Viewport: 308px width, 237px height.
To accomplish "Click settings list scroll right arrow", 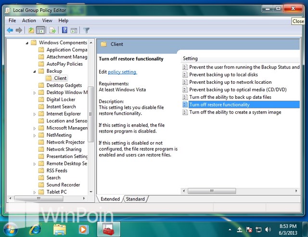I will point(296,191).
